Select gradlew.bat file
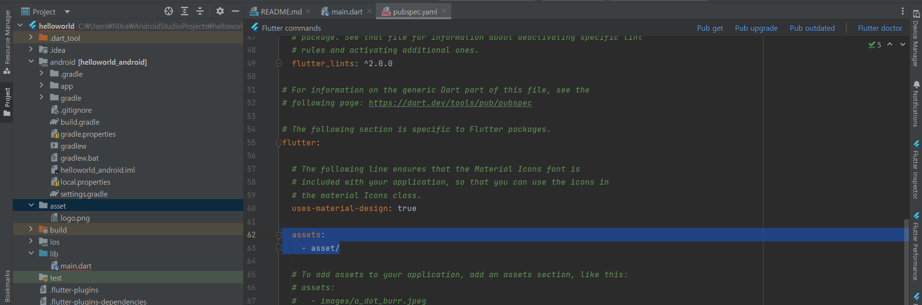 click(x=79, y=158)
